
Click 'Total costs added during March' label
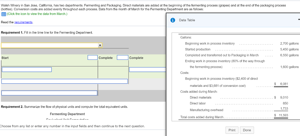tap(202, 117)
